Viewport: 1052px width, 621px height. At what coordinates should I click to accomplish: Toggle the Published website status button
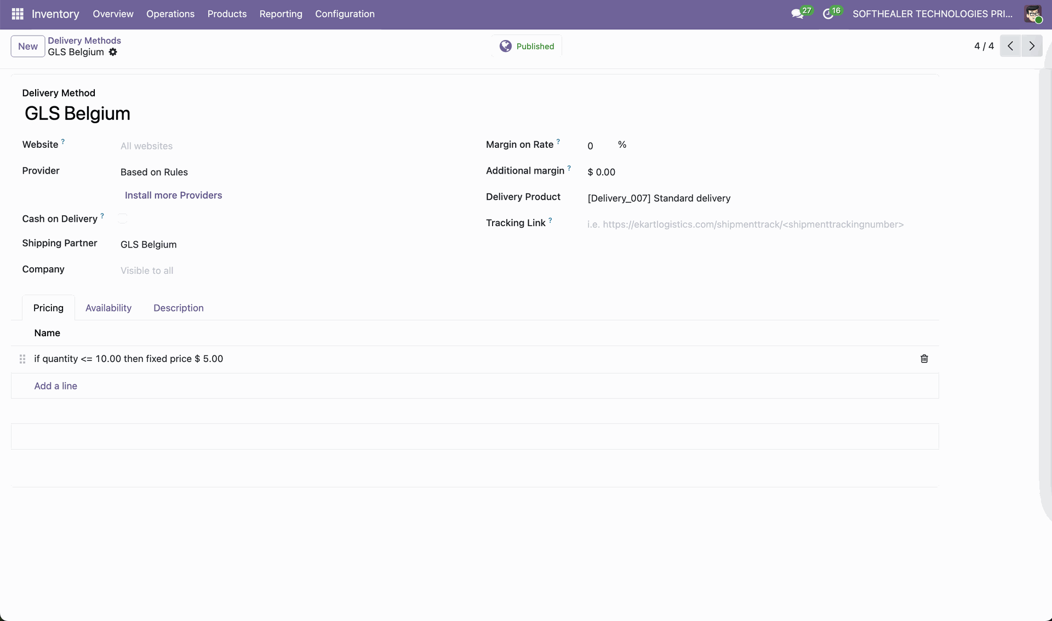[527, 46]
